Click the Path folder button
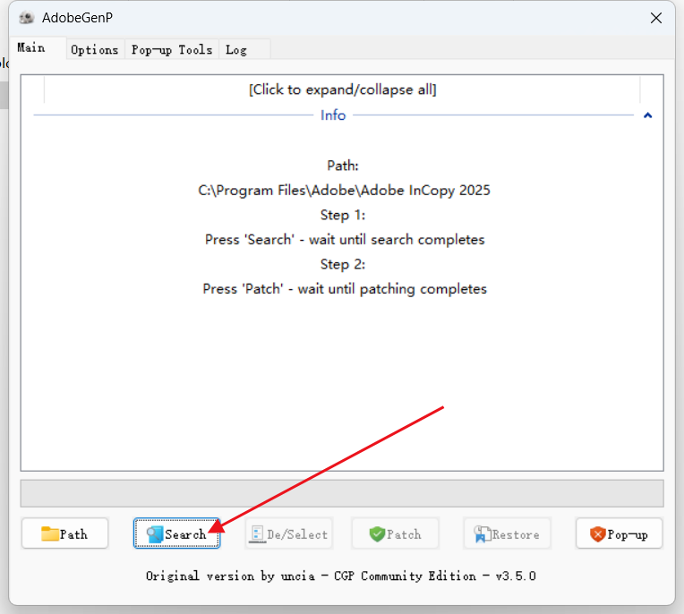Image resolution: width=684 pixels, height=614 pixels. click(64, 533)
